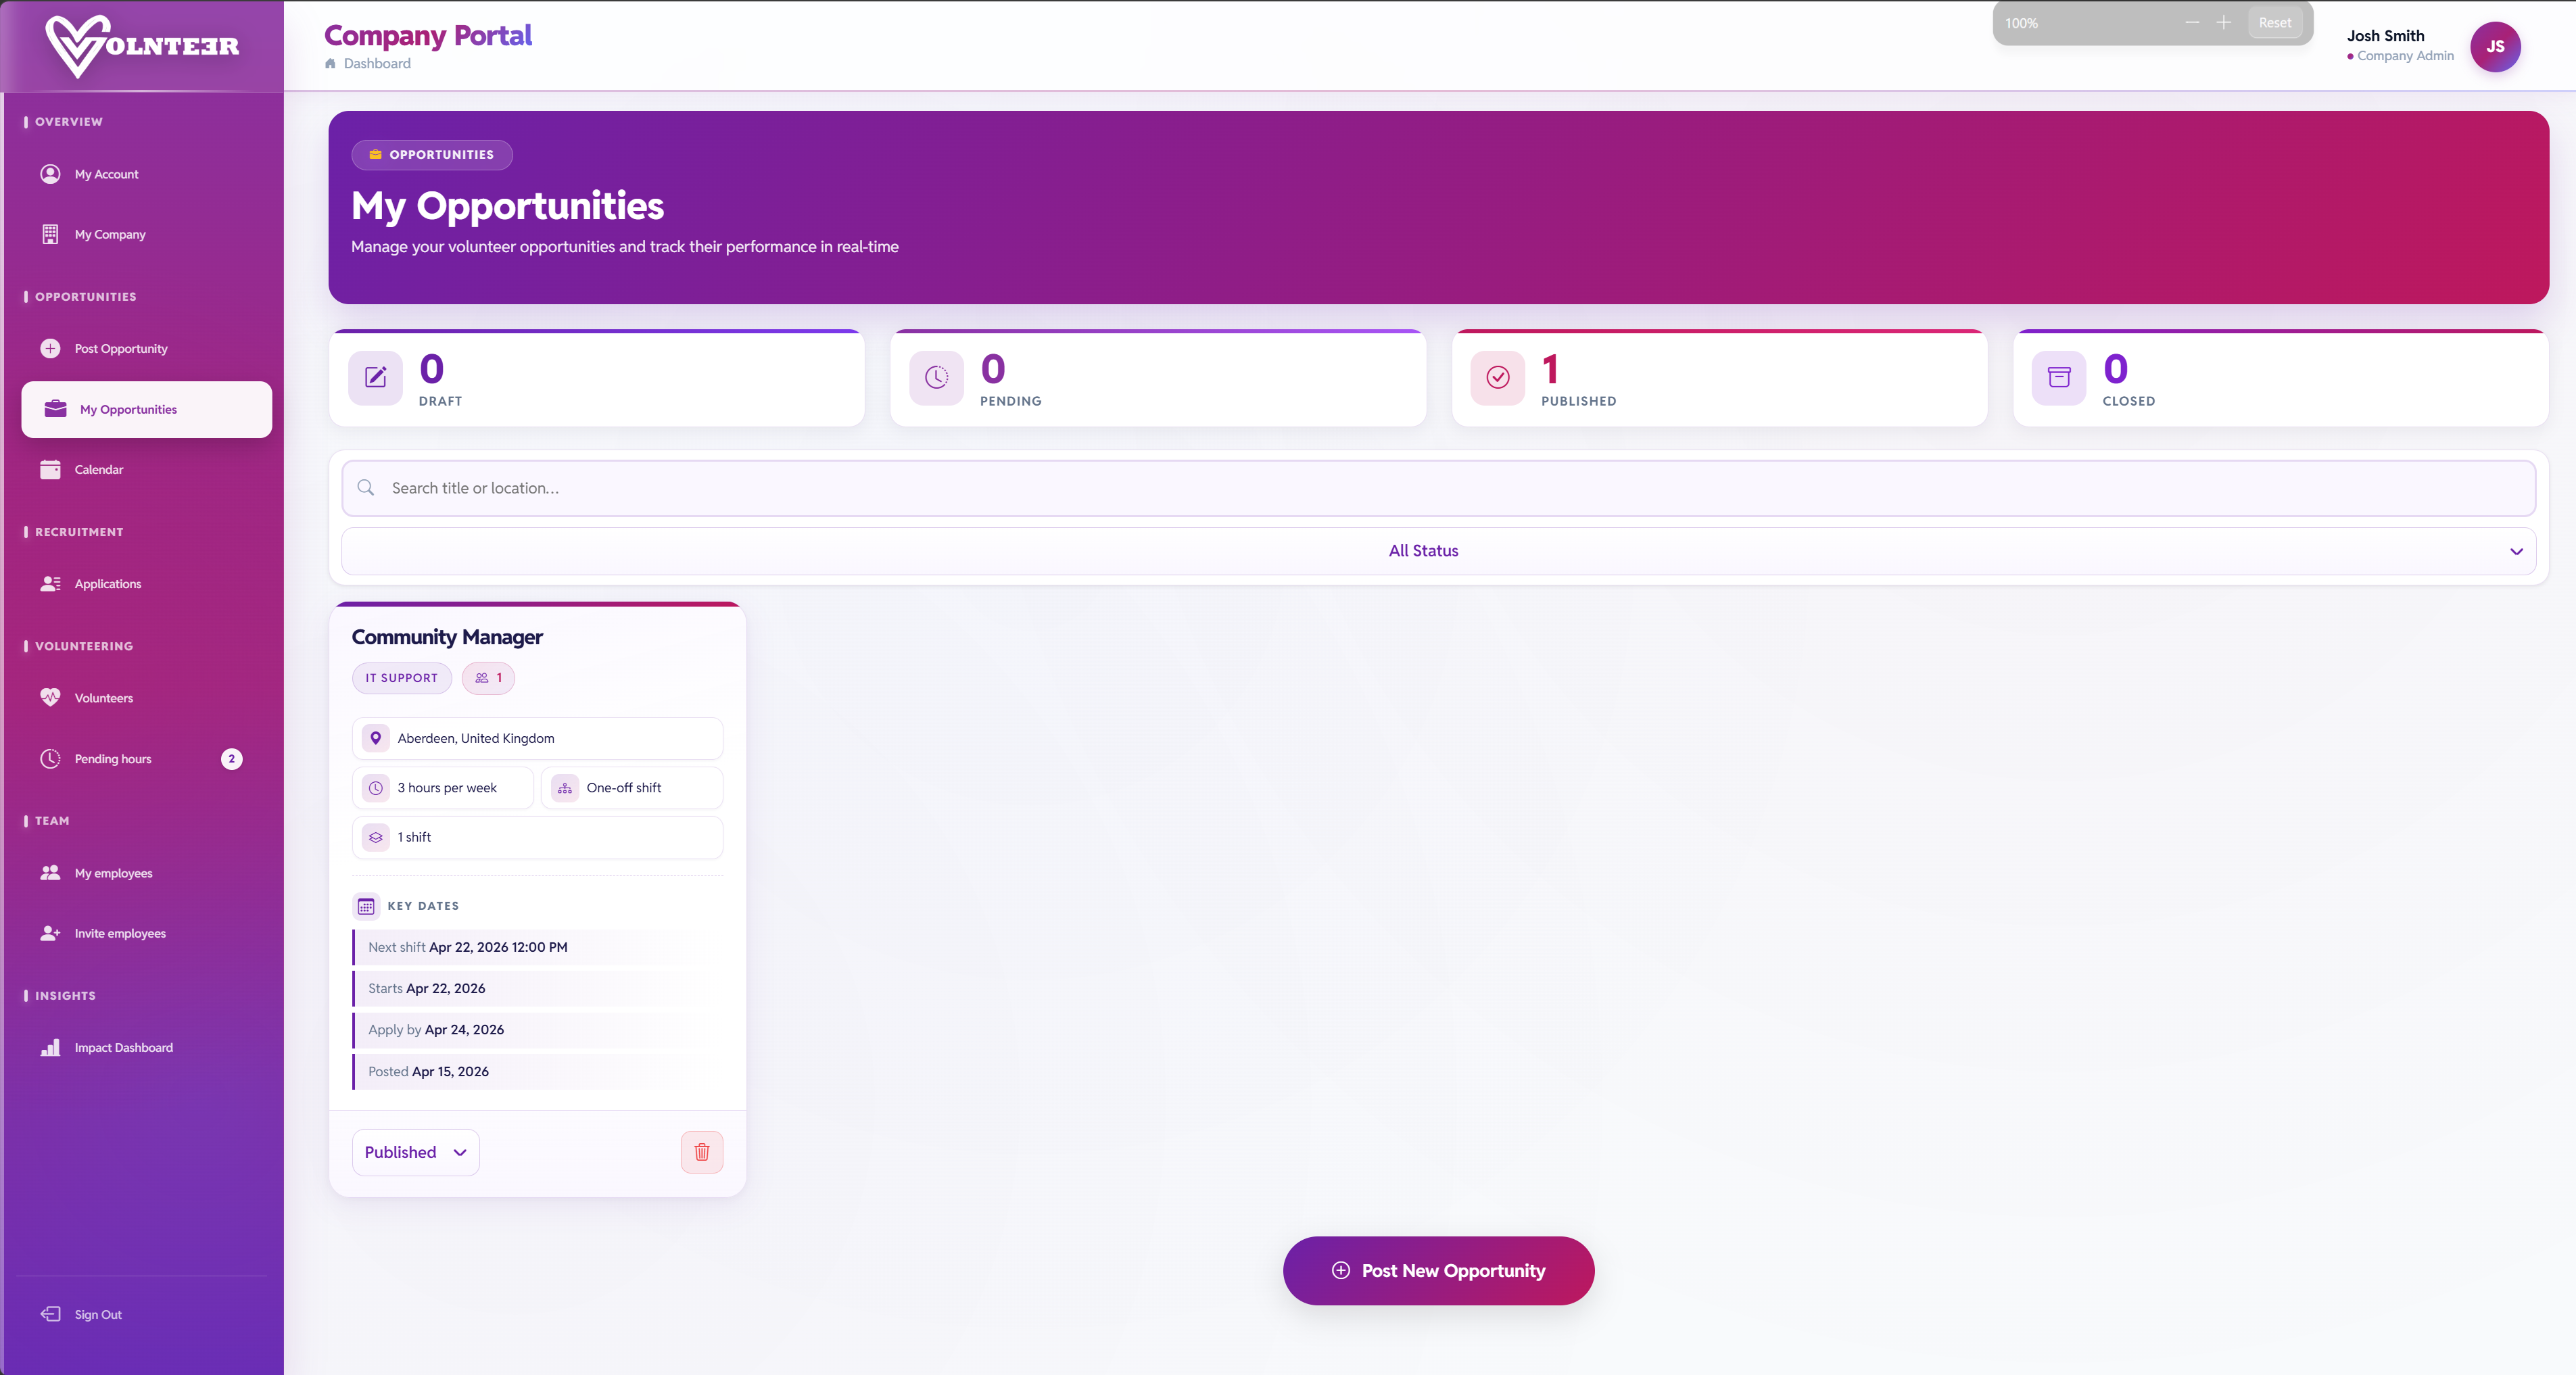Click the search magnifier icon

point(366,488)
